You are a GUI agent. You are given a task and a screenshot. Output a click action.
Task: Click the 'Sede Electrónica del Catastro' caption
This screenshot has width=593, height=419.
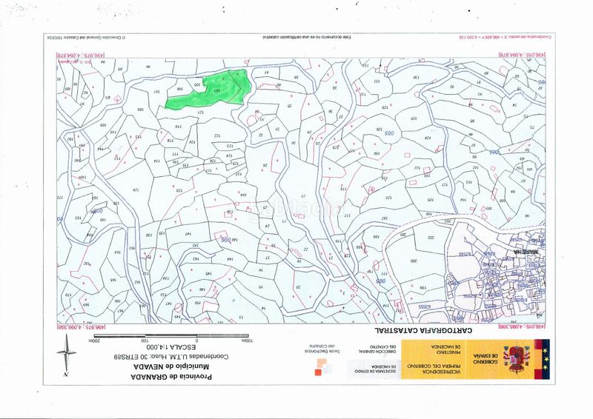(322, 349)
